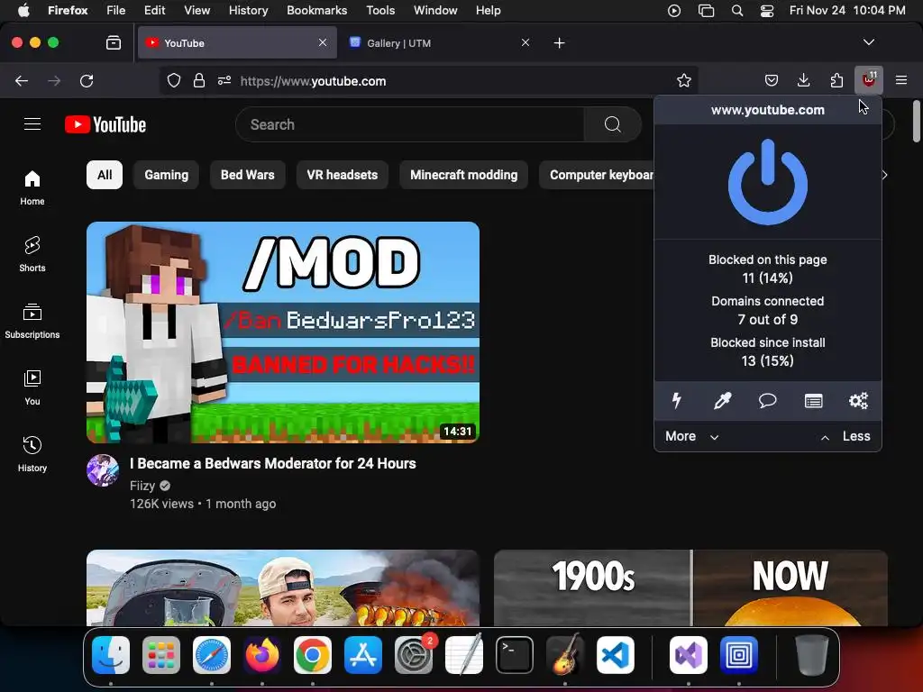The width and height of the screenshot is (923, 692).
Task: Toggle uBlock Origin power button for youtube.com
Action: pos(768,182)
